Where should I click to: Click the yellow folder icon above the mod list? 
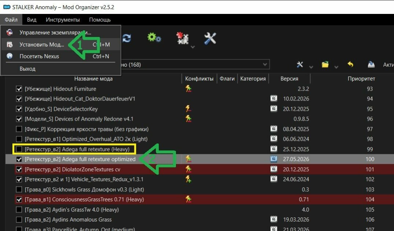coord(325,65)
